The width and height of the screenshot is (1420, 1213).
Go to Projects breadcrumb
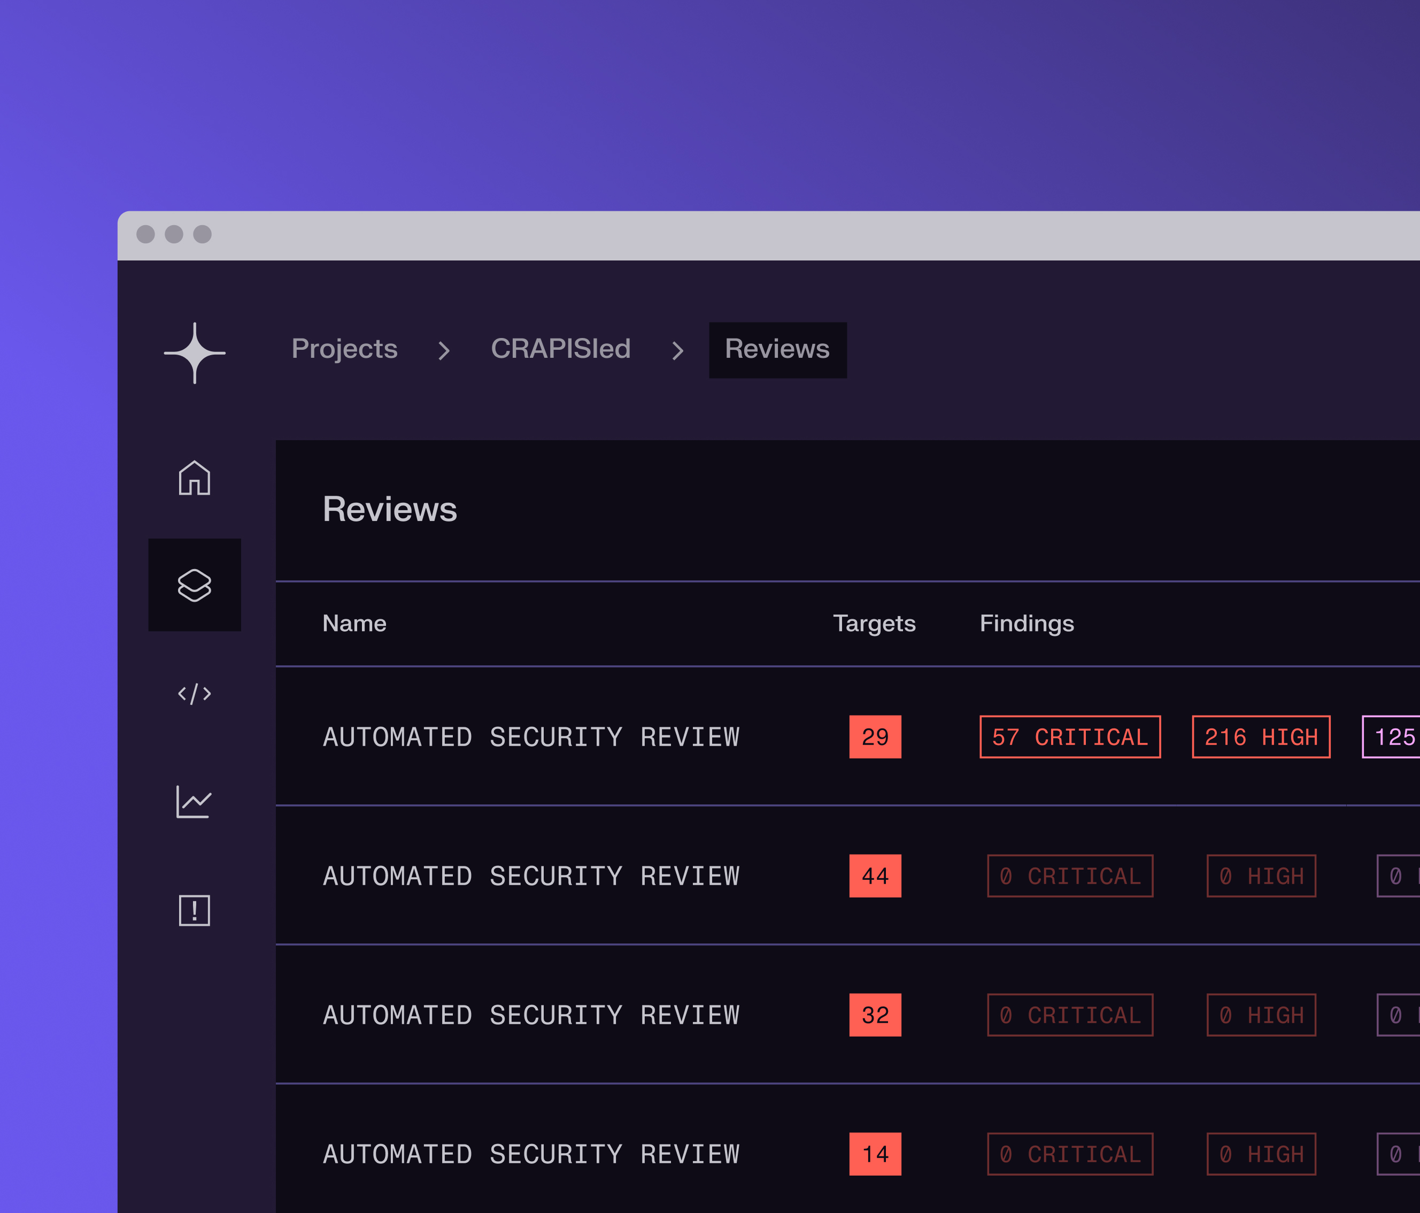pyautogui.click(x=344, y=349)
